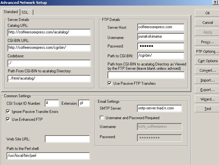Screen dimensions: 219x165
Task: Select the Web Site URL field
Action: 67,139
